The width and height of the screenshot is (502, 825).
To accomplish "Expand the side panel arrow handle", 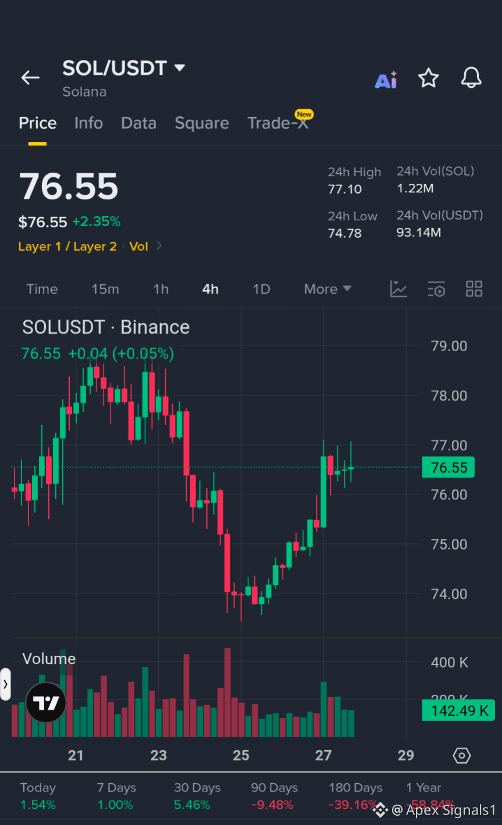I will (x=5, y=684).
